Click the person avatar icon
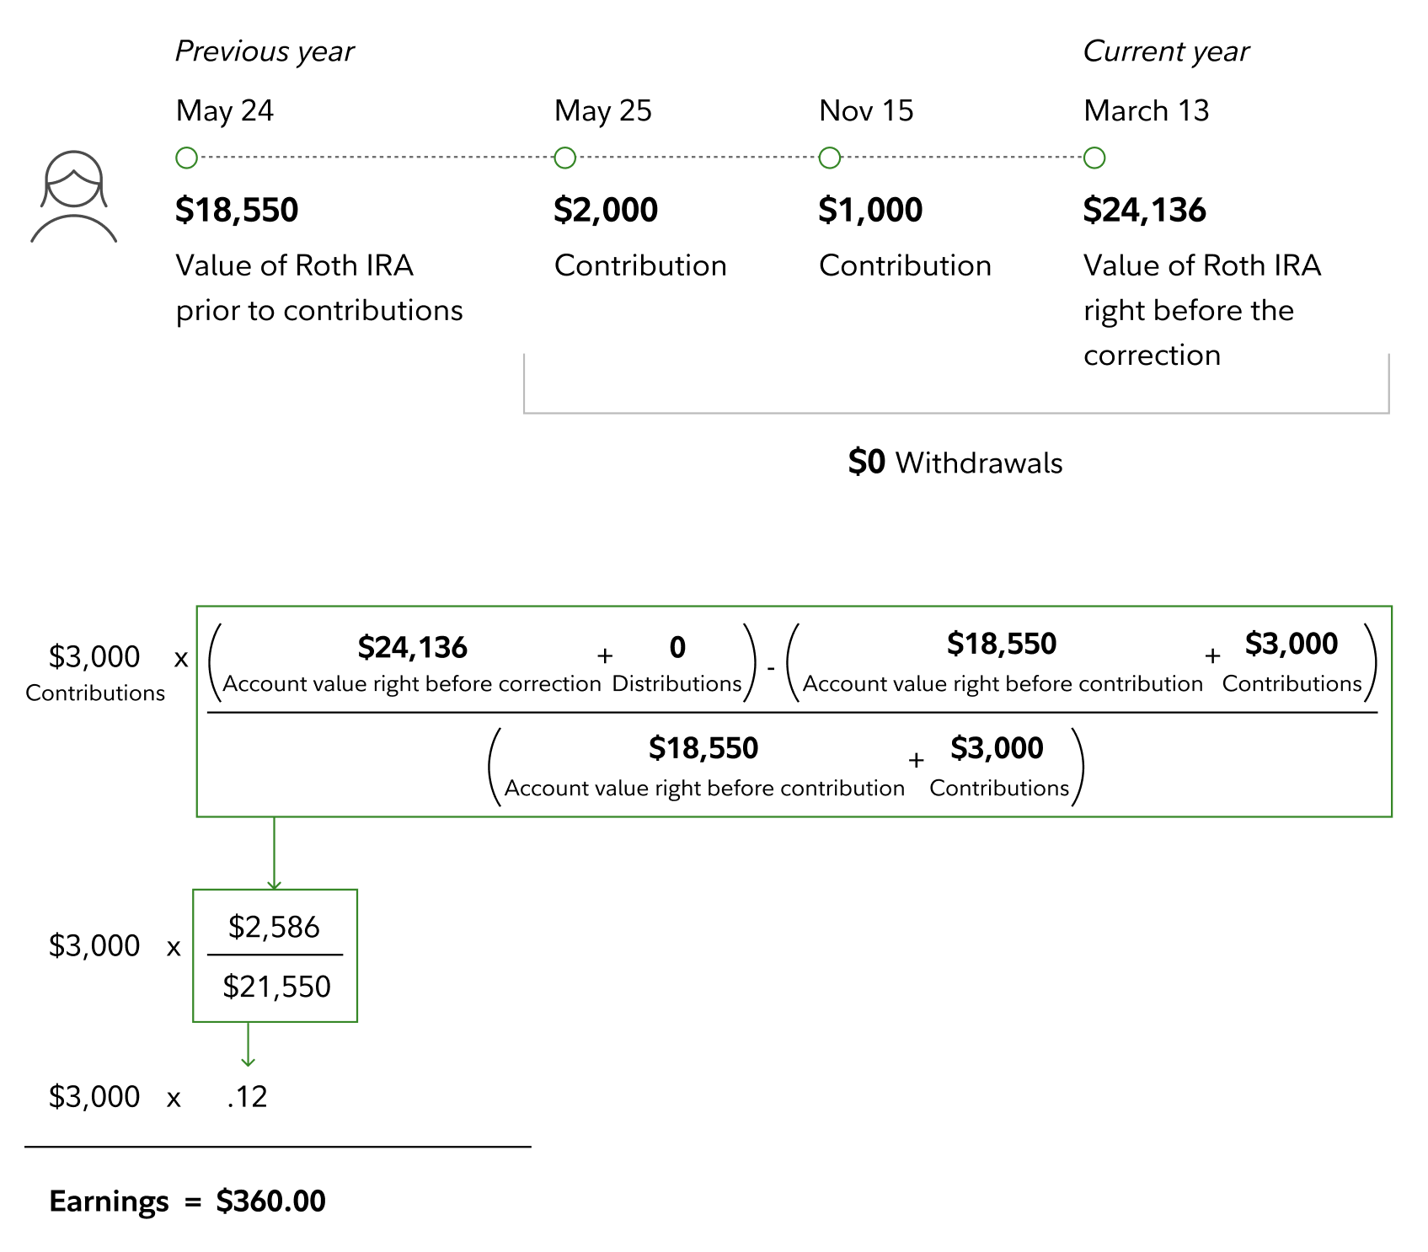 (74, 197)
